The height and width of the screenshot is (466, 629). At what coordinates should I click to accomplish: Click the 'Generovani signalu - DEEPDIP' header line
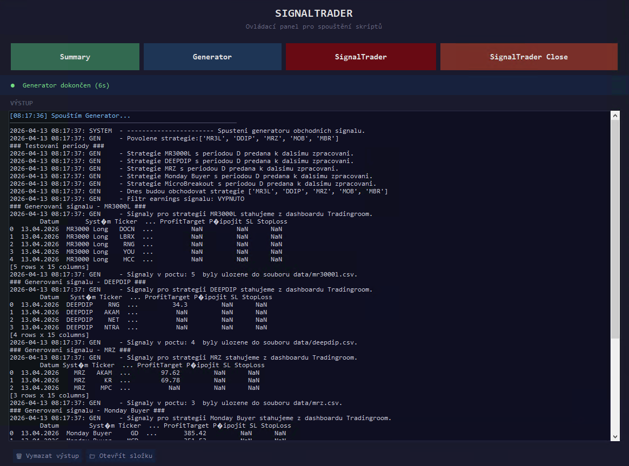78,282
